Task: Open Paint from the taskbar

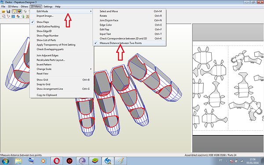Action: [x=121, y=161]
